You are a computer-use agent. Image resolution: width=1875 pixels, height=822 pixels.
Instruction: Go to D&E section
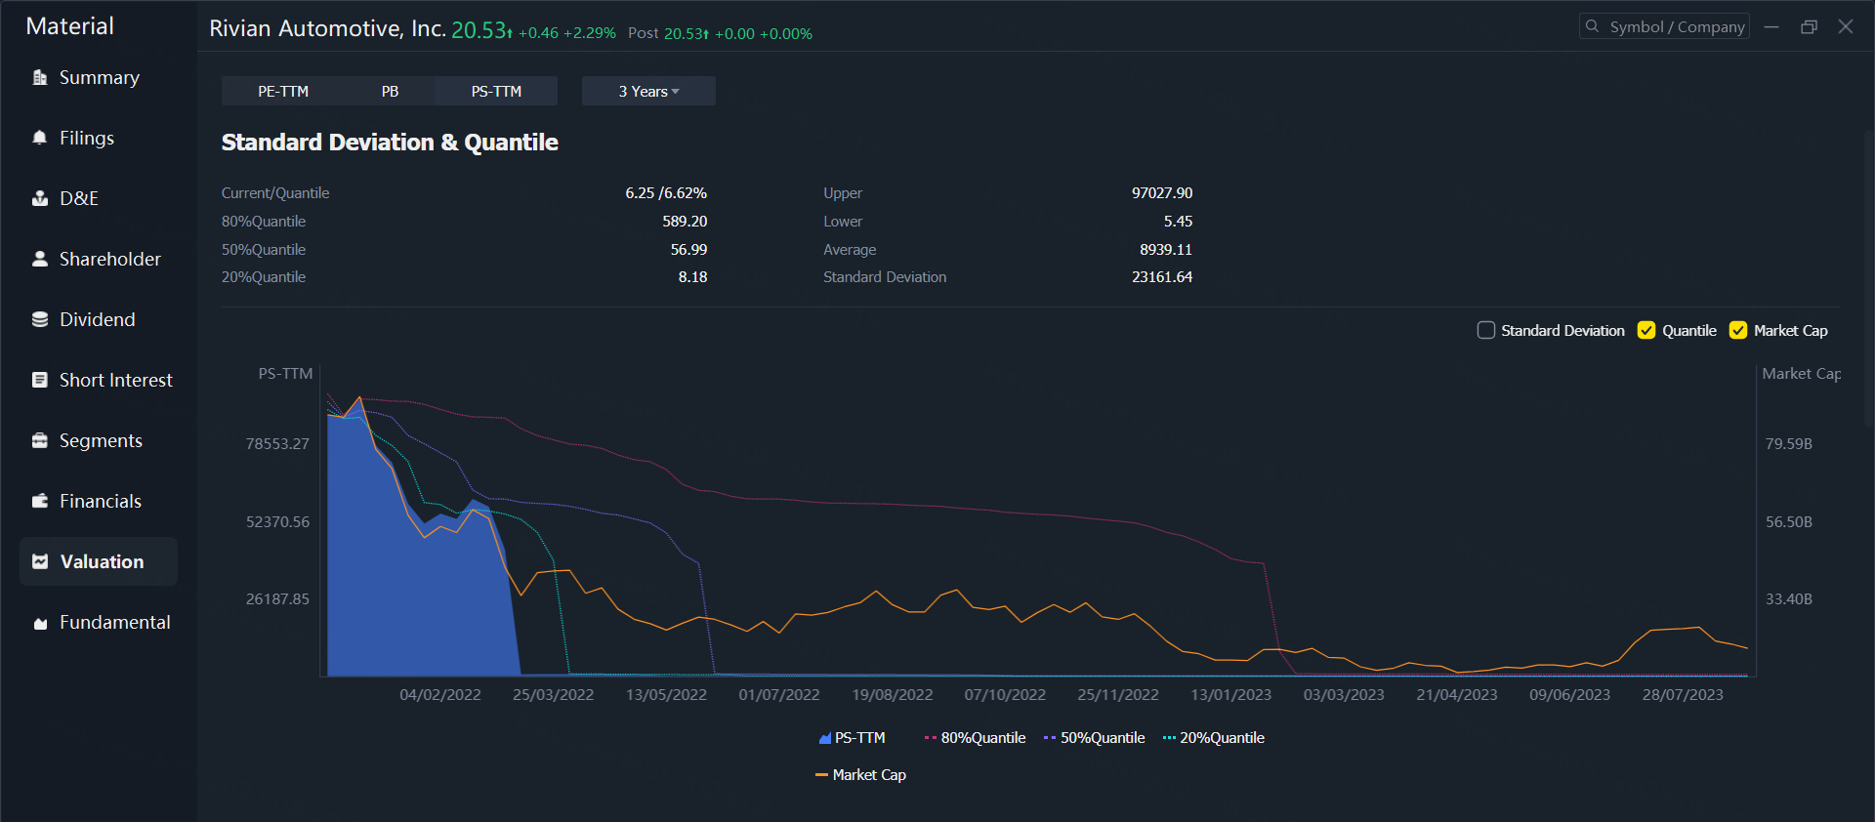[x=99, y=198]
